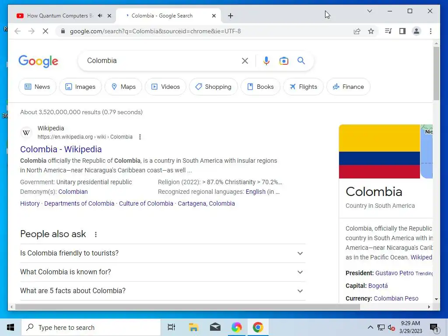Screen dimensions: 448x336
Task: Go back to previous page
Action: coord(17,31)
